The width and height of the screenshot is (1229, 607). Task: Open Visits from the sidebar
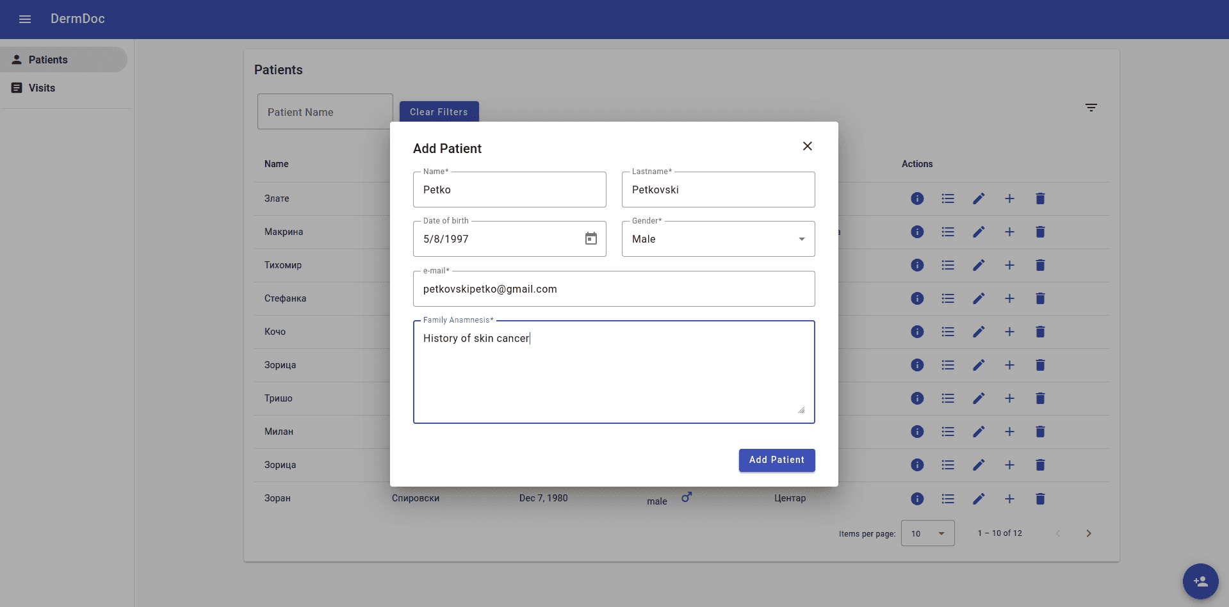pyautogui.click(x=42, y=88)
